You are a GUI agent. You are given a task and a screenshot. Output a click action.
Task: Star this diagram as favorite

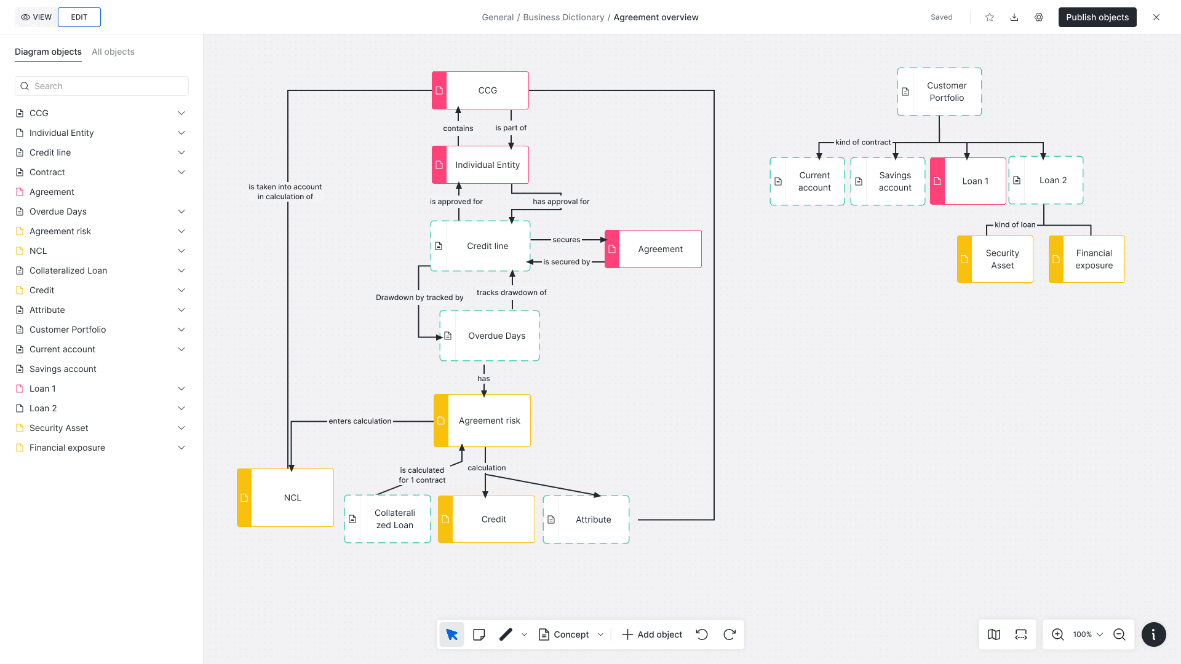pos(990,17)
